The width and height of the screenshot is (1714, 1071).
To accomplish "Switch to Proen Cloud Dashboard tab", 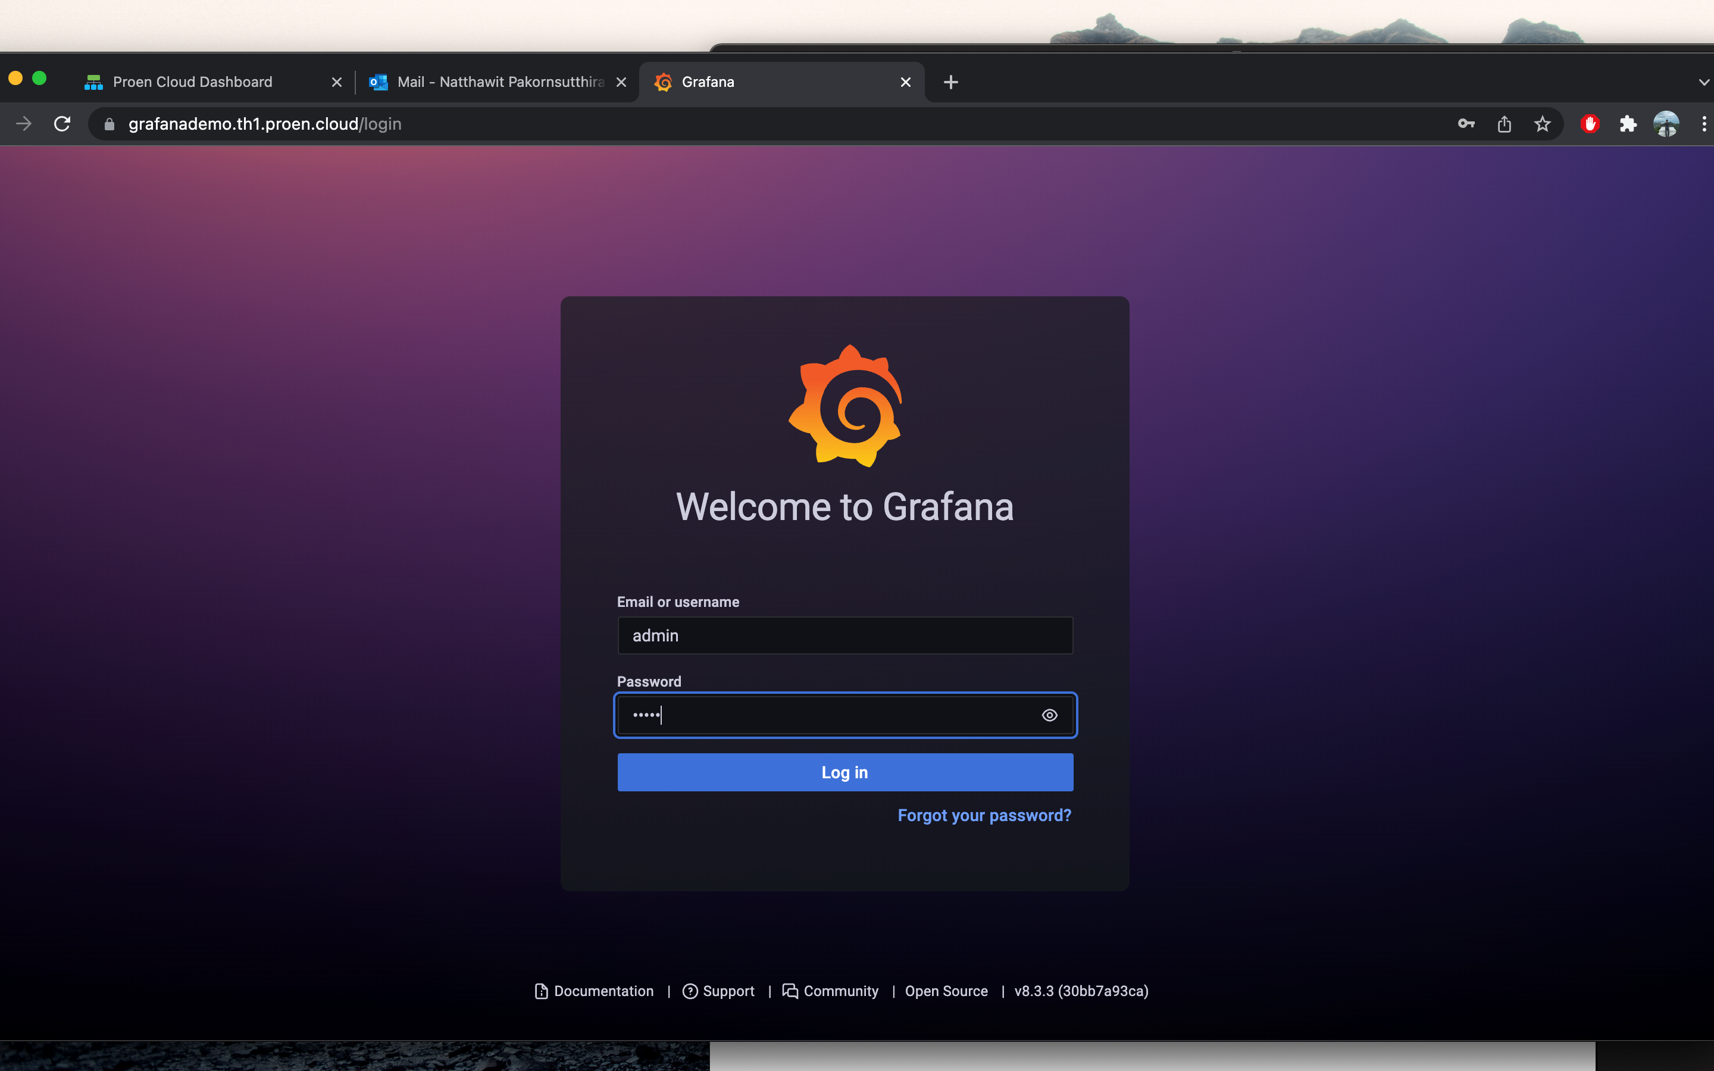I will pyautogui.click(x=212, y=82).
